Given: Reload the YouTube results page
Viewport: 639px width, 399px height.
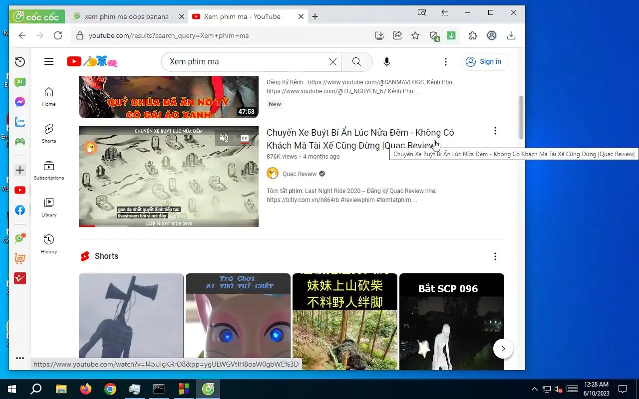Looking at the screenshot, I should (x=58, y=35).
